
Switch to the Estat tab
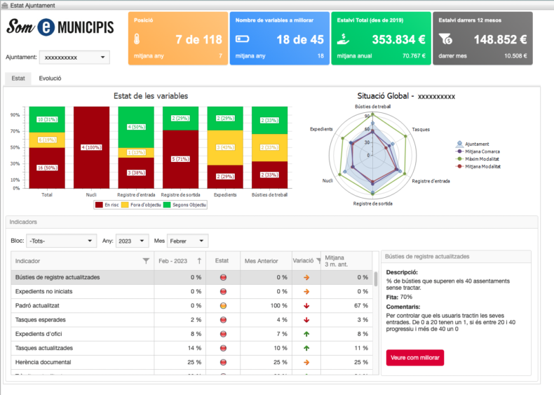click(x=18, y=79)
